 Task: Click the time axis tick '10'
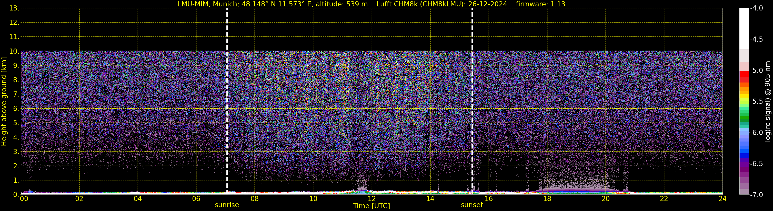[313, 199]
